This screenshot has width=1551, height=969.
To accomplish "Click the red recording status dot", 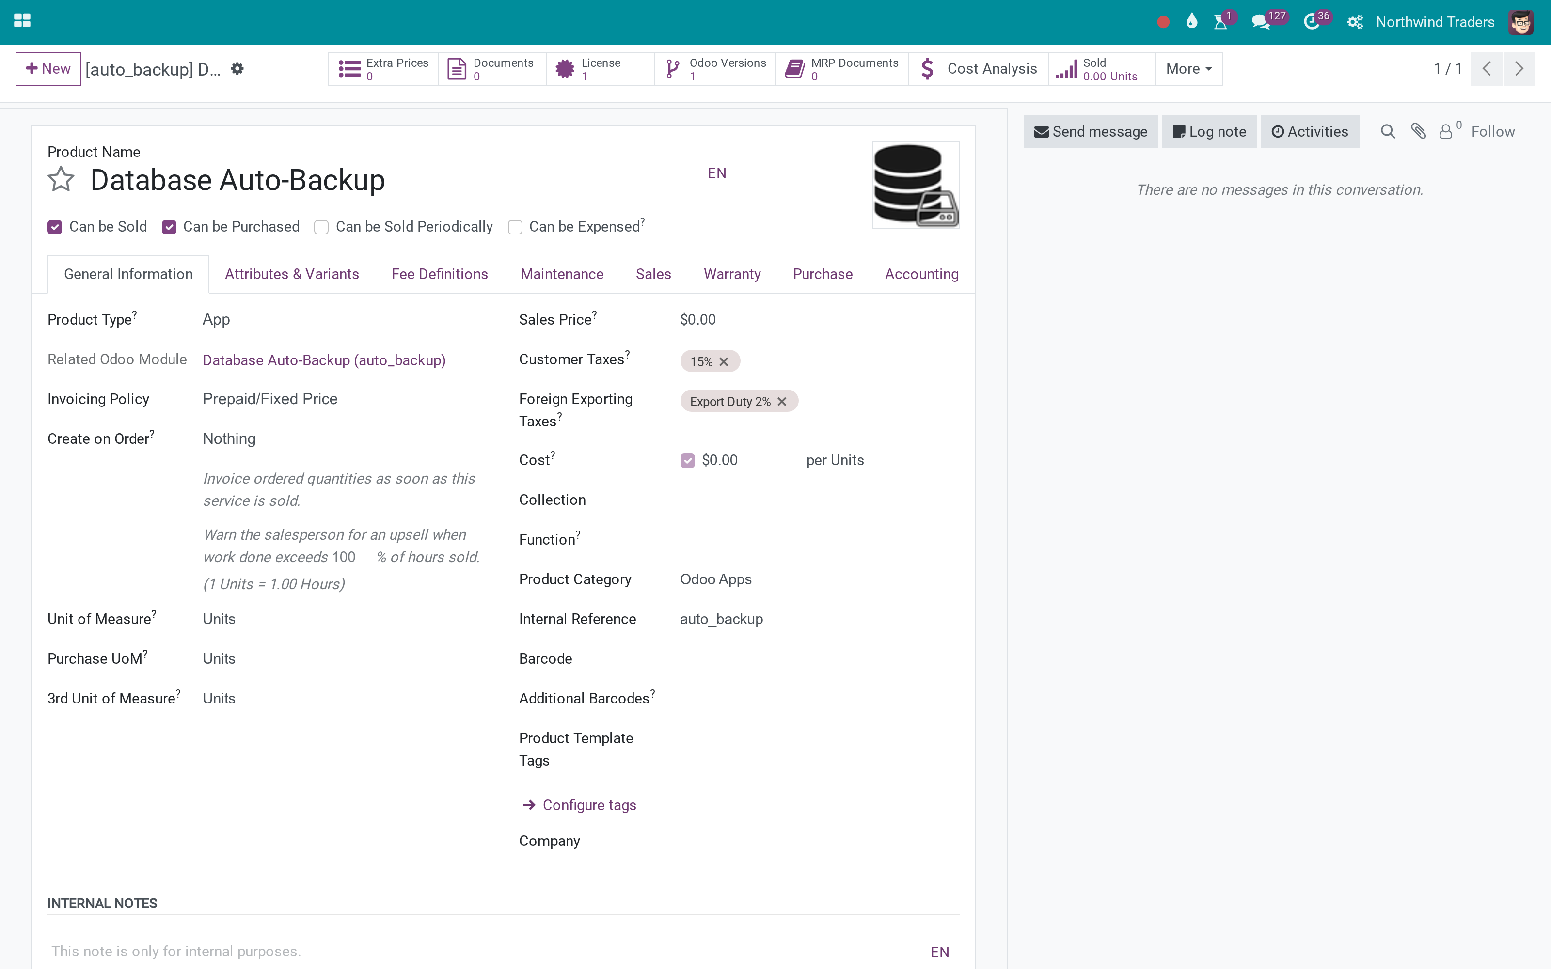I will click(x=1163, y=22).
